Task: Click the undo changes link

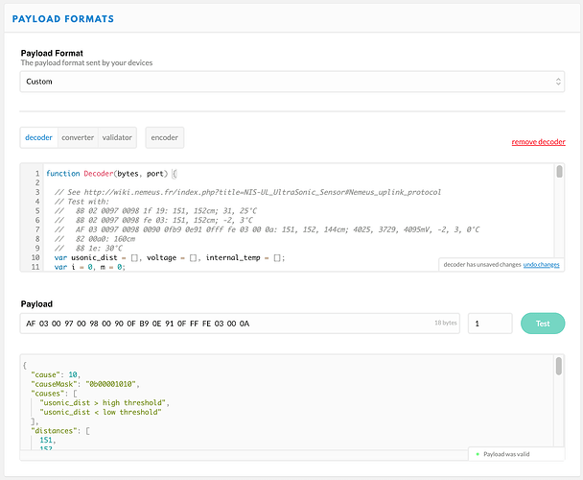Action: 541,265
